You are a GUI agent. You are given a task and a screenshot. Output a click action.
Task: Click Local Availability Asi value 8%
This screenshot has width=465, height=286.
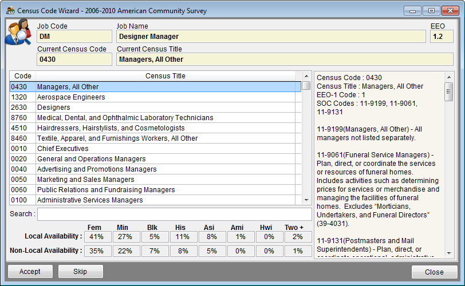tap(212, 237)
